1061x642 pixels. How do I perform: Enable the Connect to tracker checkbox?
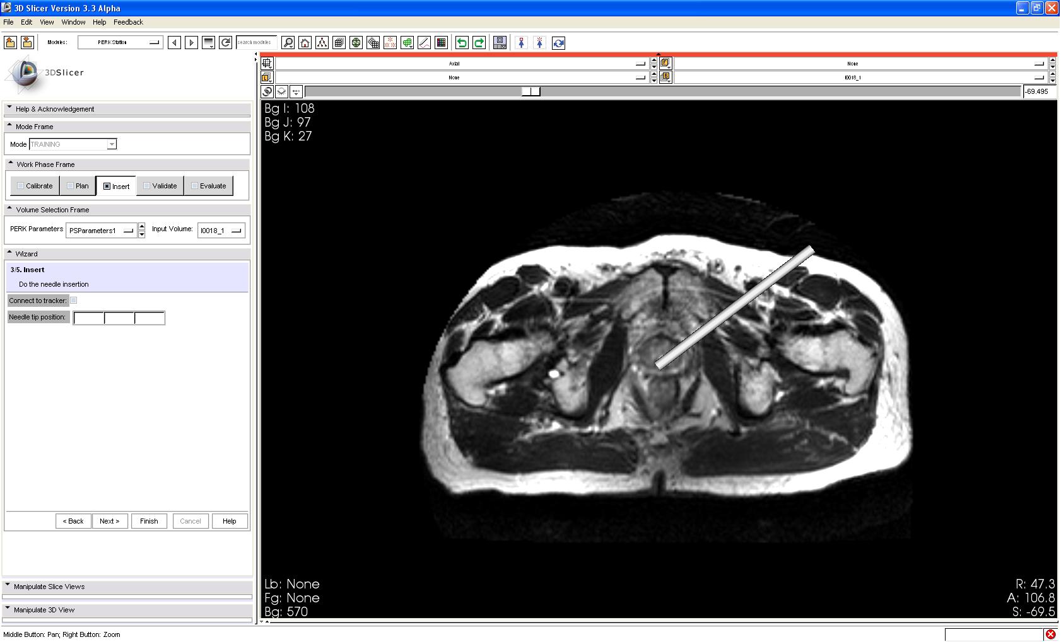pyautogui.click(x=74, y=301)
